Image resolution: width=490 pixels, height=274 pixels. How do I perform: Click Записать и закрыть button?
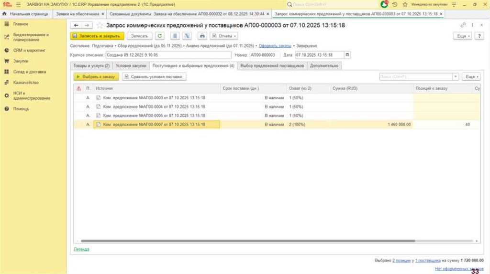[97, 36]
